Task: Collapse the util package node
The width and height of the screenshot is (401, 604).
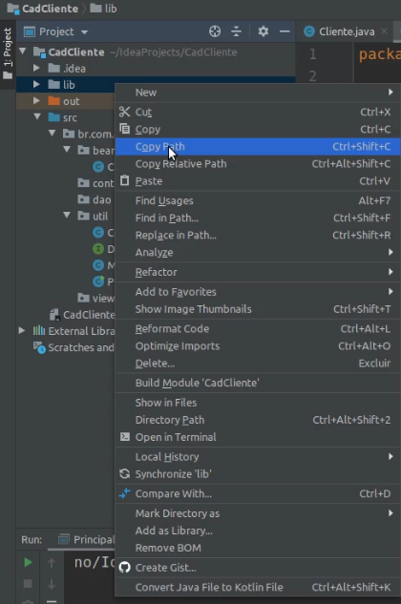Action: (67, 216)
